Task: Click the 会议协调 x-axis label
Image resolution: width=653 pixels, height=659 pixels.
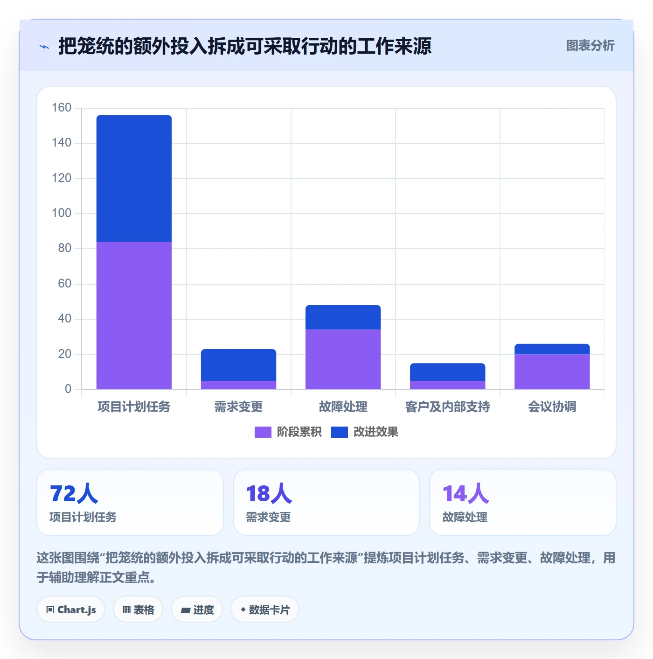Action: coord(552,407)
